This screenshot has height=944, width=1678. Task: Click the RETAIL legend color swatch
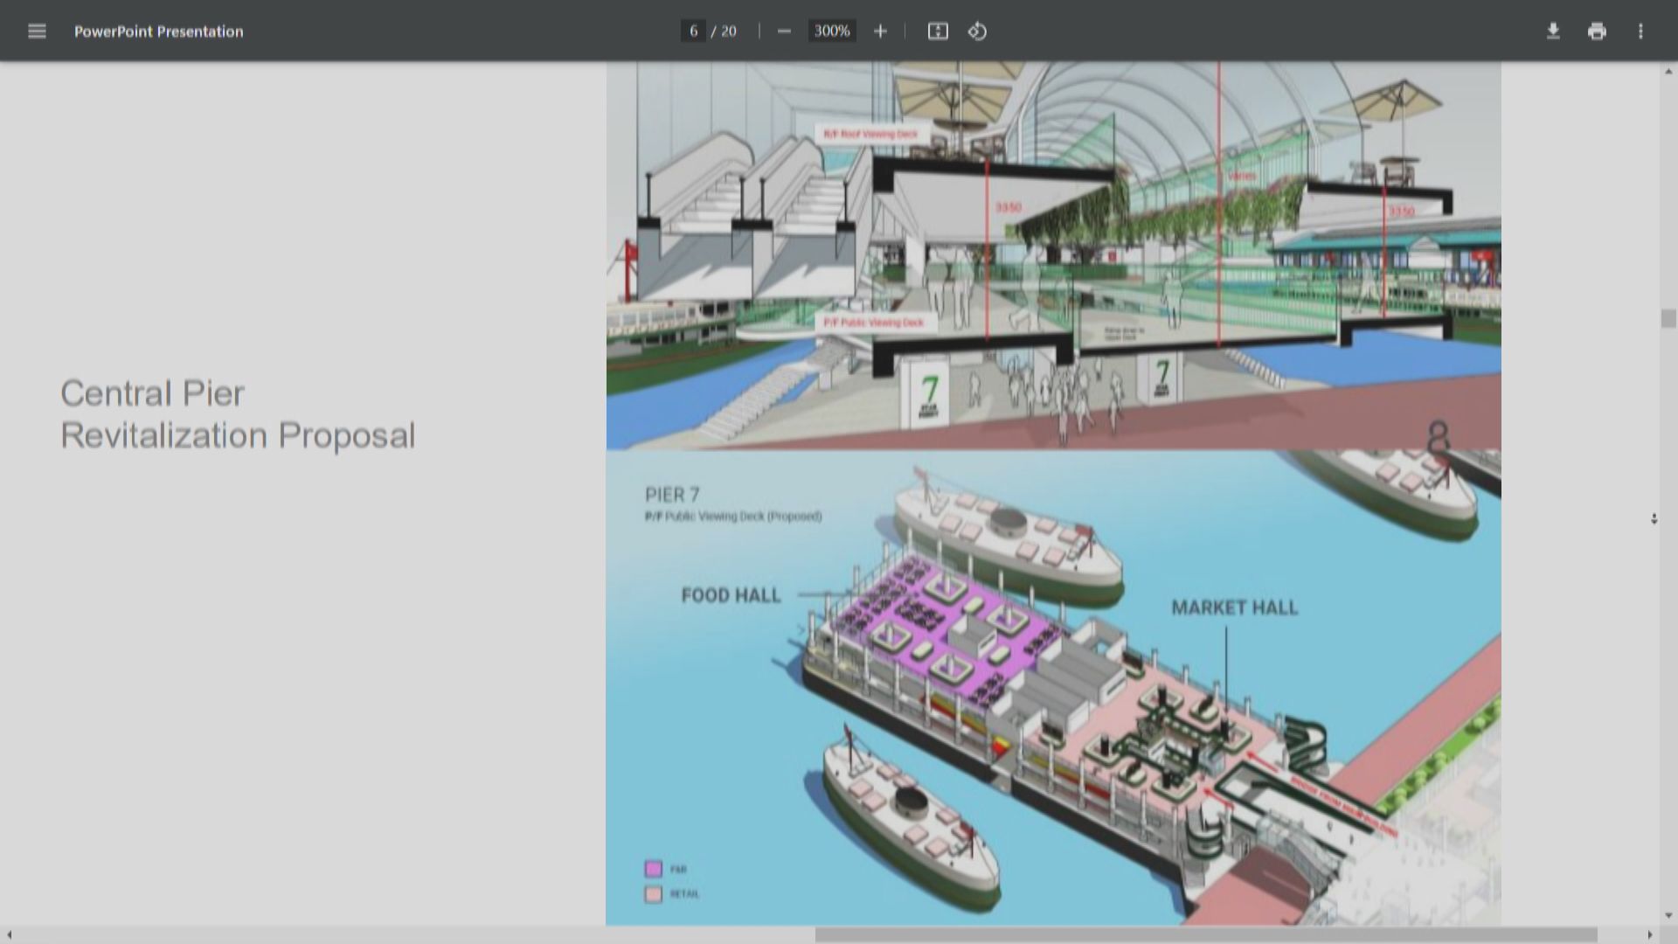pyautogui.click(x=654, y=894)
